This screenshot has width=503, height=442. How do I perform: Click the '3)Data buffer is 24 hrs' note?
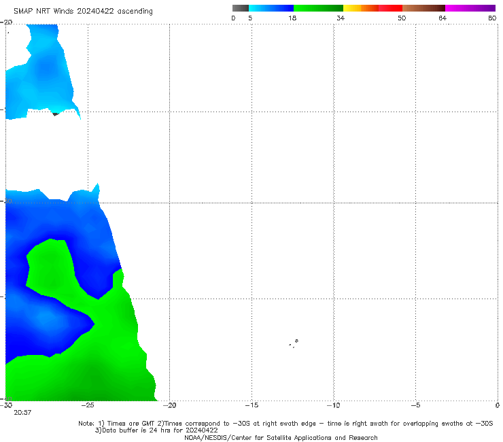[x=156, y=430]
